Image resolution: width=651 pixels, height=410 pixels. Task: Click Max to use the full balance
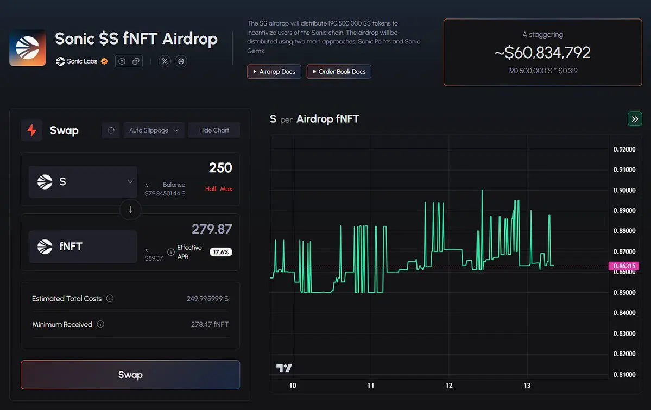pyautogui.click(x=226, y=188)
